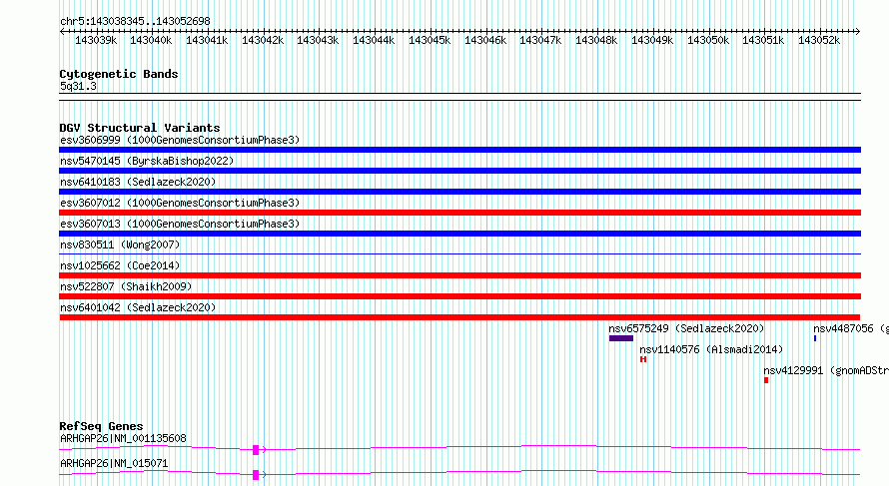889x486 pixels.
Task: Click the 143041k ruler tick label
Action: (x=207, y=40)
